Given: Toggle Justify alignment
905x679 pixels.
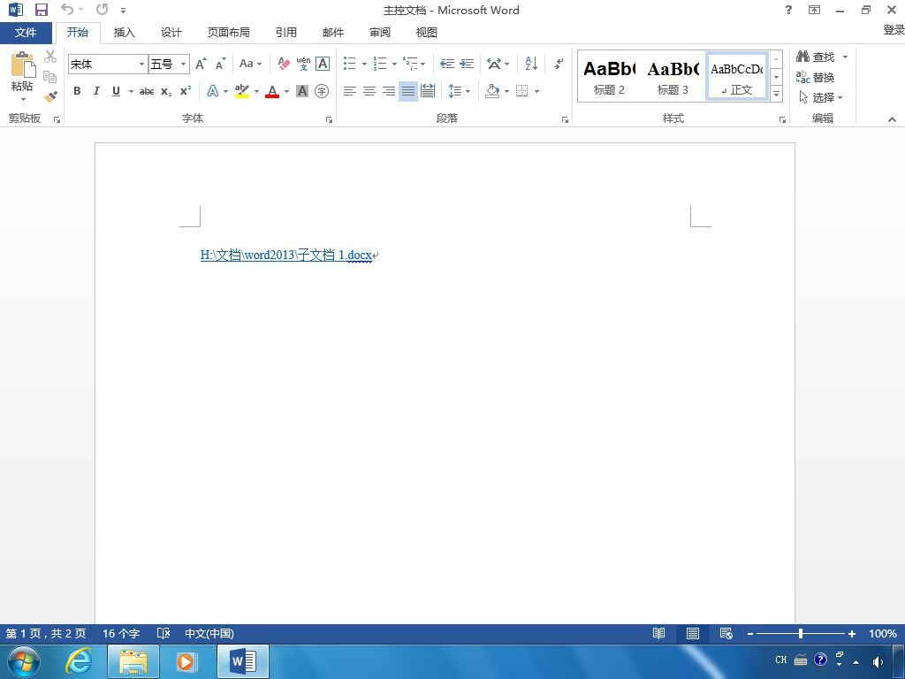Looking at the screenshot, I should 408,91.
